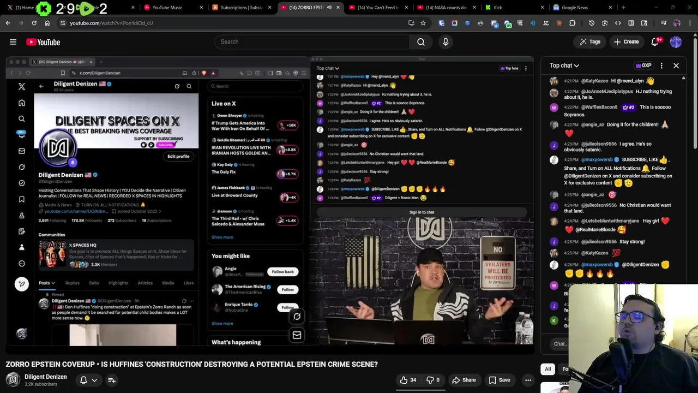Start voice search with the microphone
Screen dimensions: 698x393
446,42
